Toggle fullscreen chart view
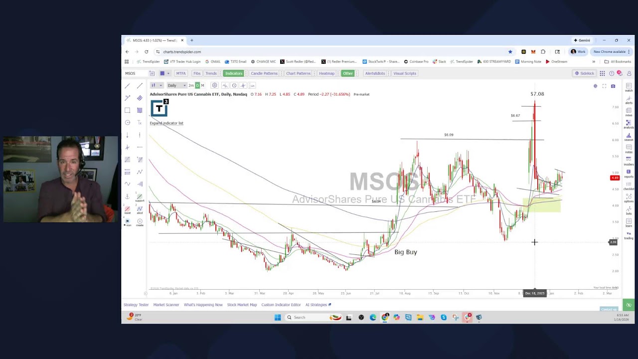The height and width of the screenshot is (359, 638). pyautogui.click(x=604, y=86)
